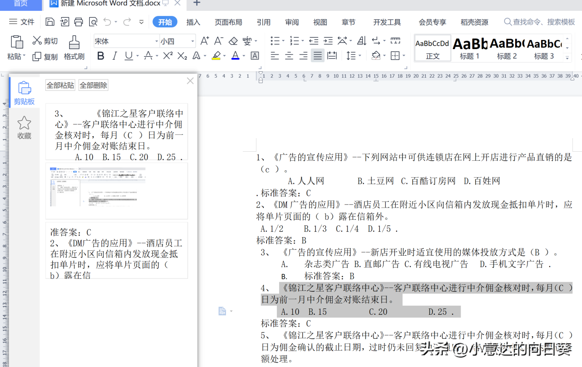Expand quick access toolbar customize arrow
Viewport: 582px width, 367px height.
pyautogui.click(x=141, y=22)
